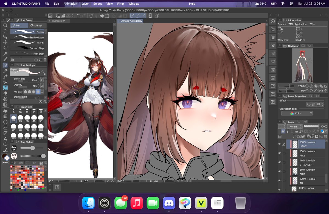Image resolution: width=329 pixels, height=214 pixels.
Task: Click the Open file folder icon
Action: pyautogui.click(x=63, y=16)
